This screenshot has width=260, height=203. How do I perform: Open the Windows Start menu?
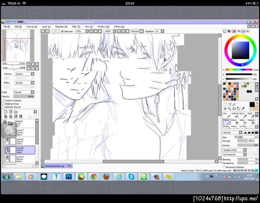pos(6,177)
